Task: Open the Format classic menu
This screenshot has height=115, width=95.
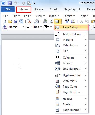Action: 69,16
